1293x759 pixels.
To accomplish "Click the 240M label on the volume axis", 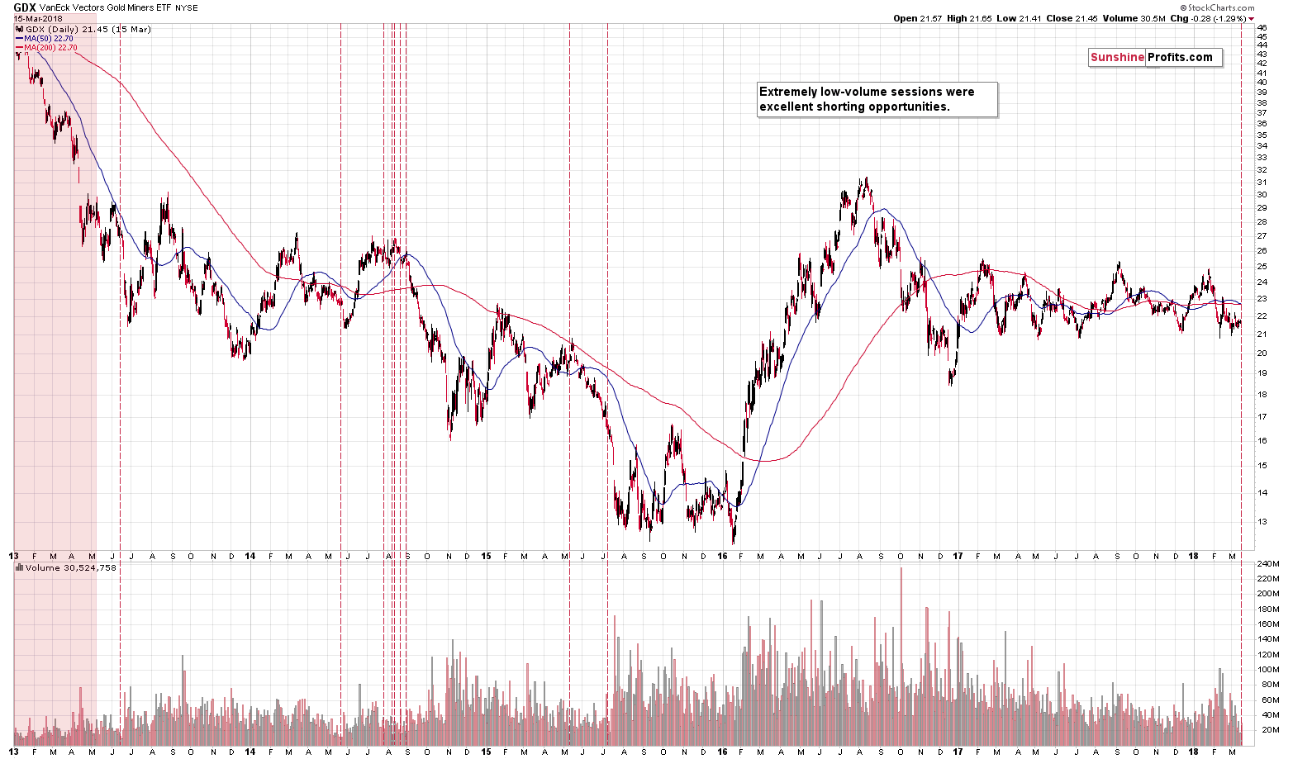I will point(1268,564).
